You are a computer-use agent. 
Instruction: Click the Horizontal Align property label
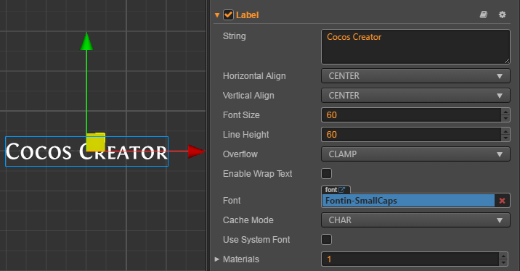tap(254, 76)
